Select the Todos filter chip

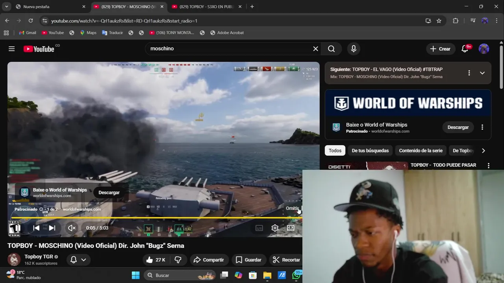point(335,151)
